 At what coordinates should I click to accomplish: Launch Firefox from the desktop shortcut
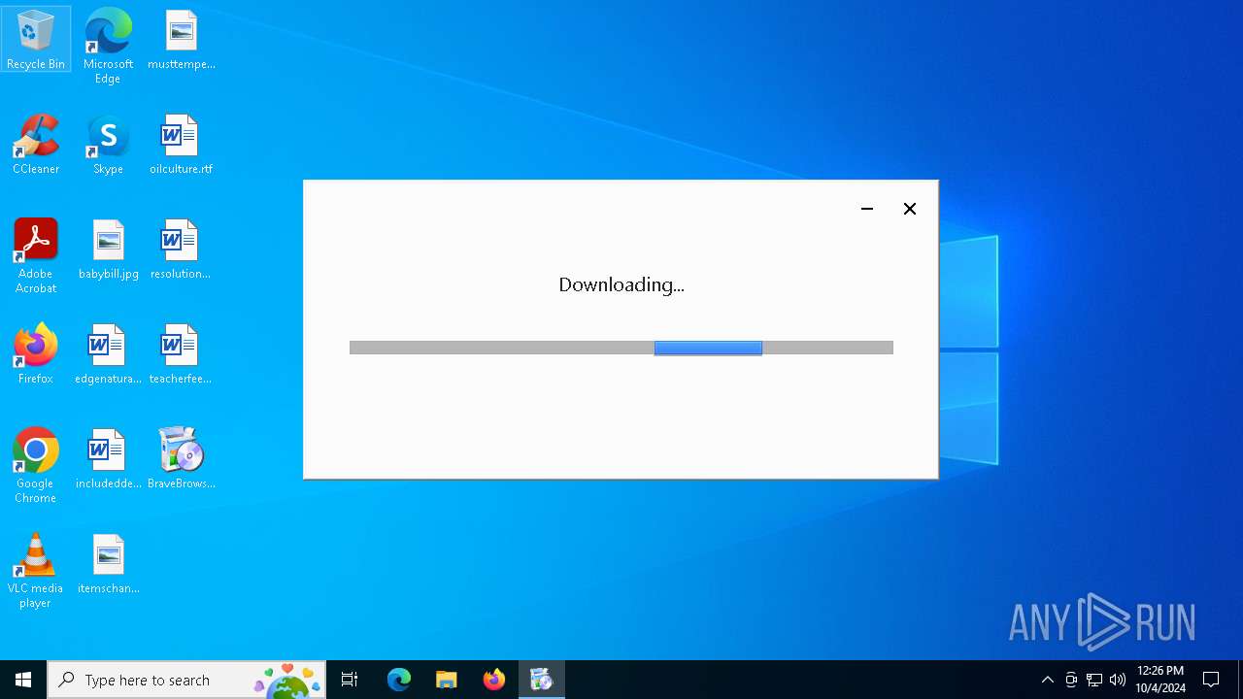pos(36,353)
